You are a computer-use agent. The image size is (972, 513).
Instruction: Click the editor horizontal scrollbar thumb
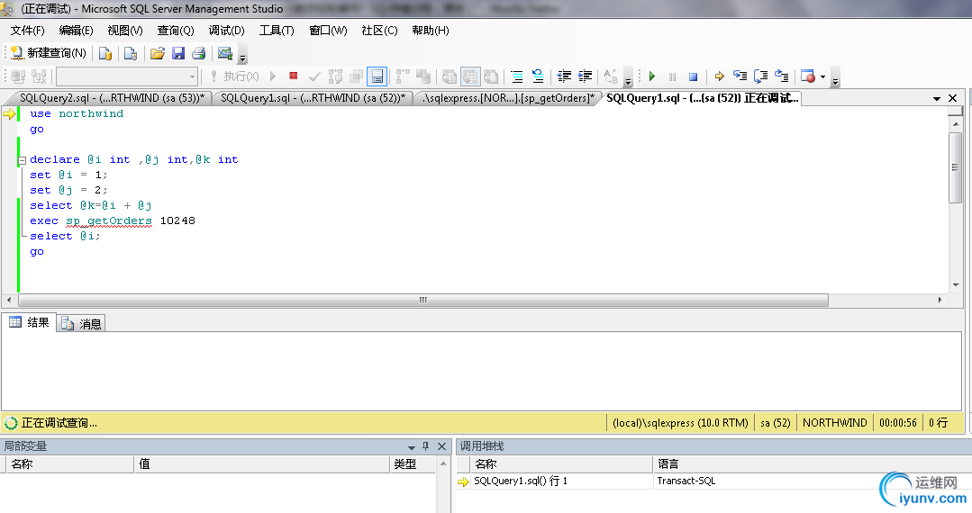423,300
